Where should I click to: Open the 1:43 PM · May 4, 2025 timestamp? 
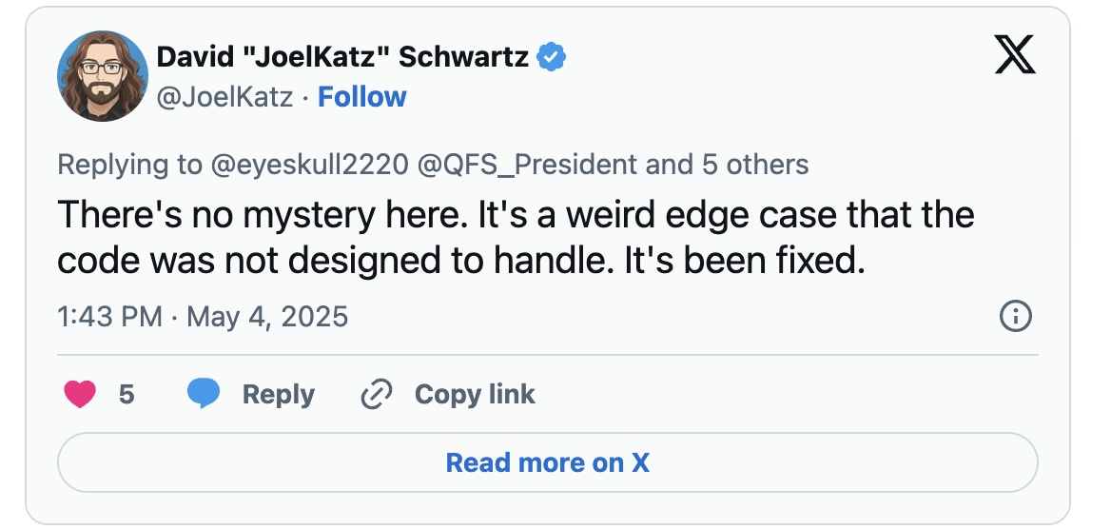click(203, 316)
